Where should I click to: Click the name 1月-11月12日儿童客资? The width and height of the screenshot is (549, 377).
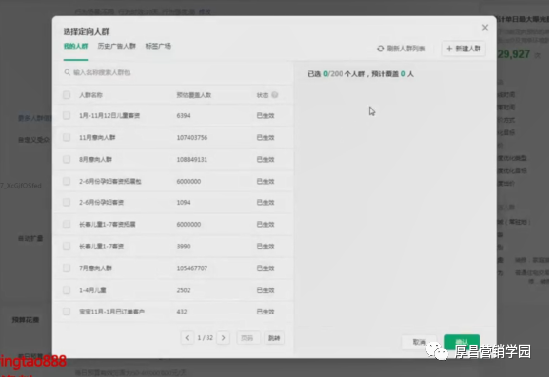[x=109, y=115]
